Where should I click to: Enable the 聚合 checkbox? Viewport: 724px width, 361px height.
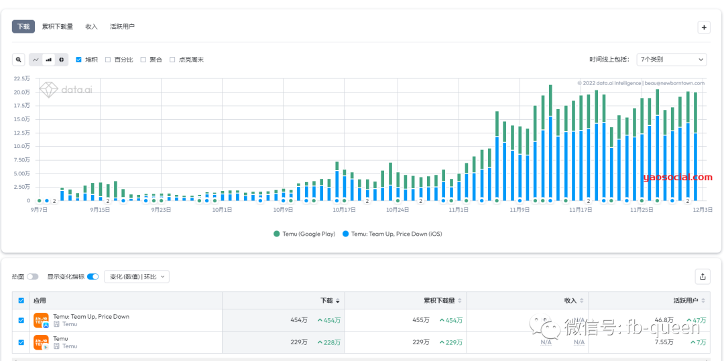pyautogui.click(x=143, y=60)
